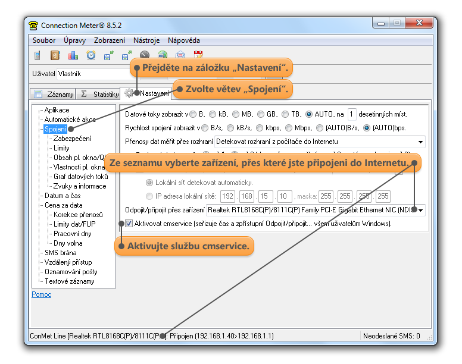
Task: Click the mobile phone toolbar icon
Action: [x=37, y=55]
